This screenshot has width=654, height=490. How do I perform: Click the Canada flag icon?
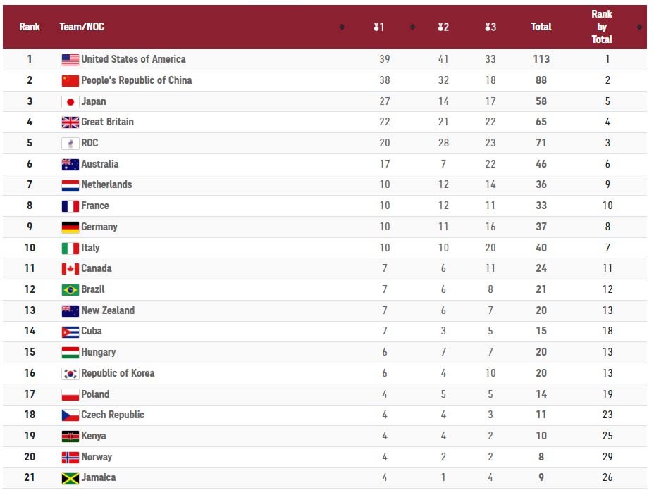[70, 269]
